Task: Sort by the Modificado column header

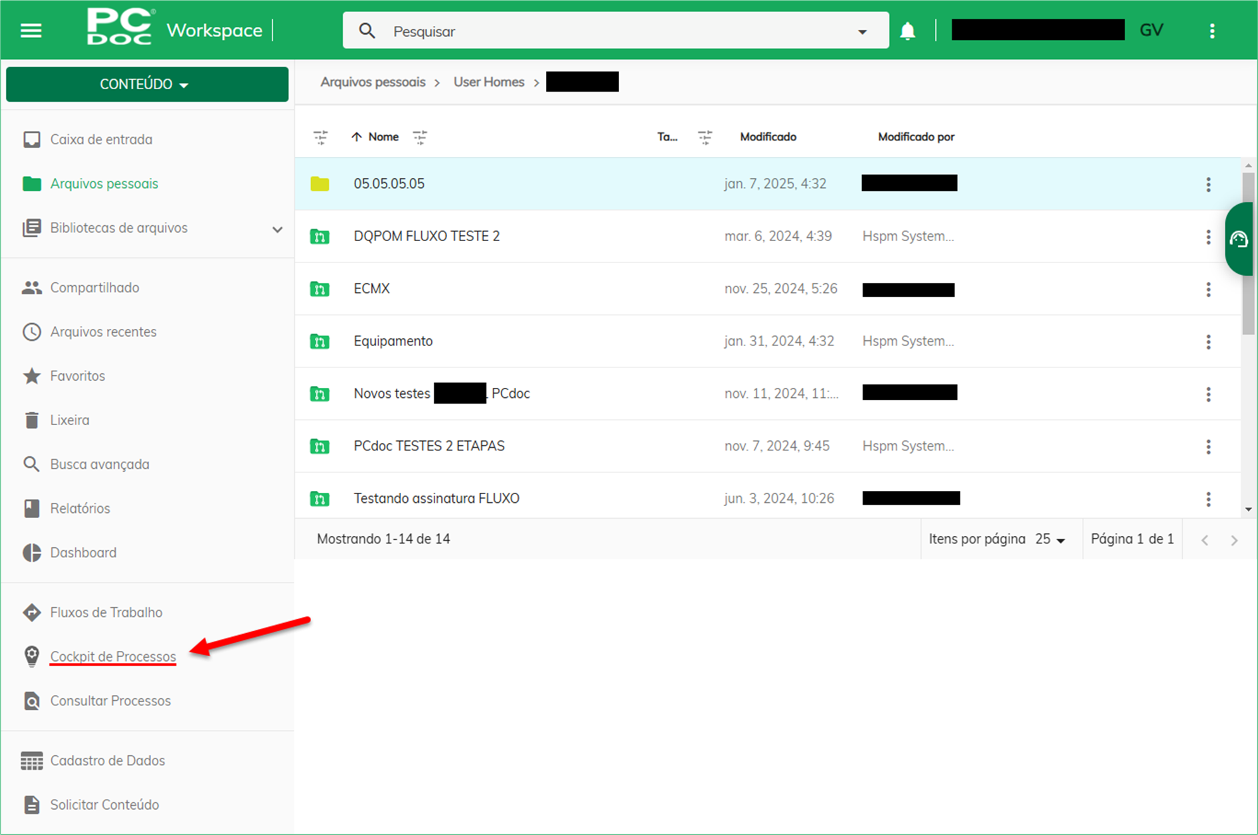Action: (x=768, y=137)
